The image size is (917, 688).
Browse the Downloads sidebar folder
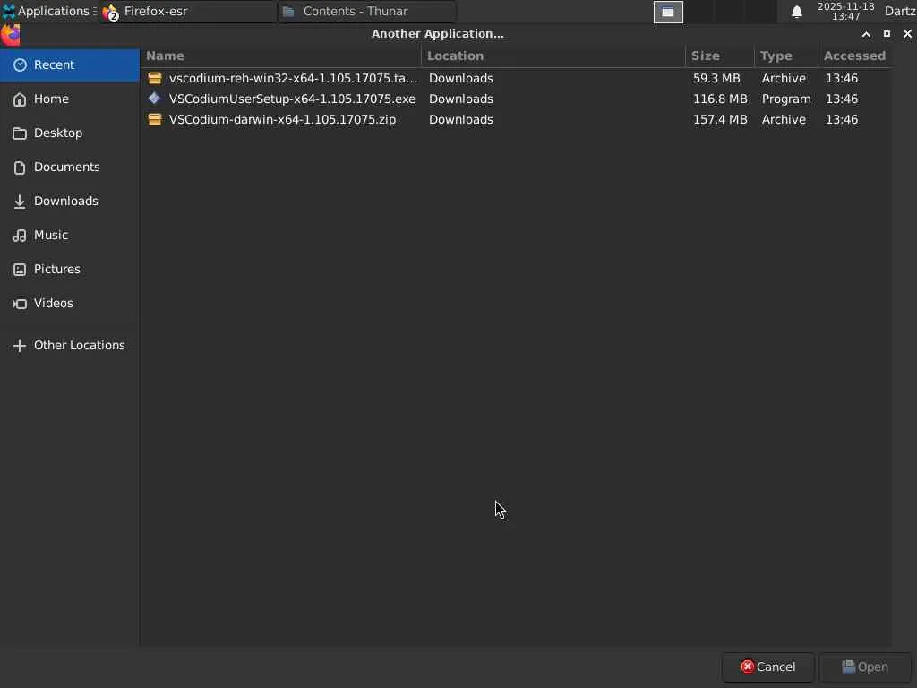tap(70, 201)
